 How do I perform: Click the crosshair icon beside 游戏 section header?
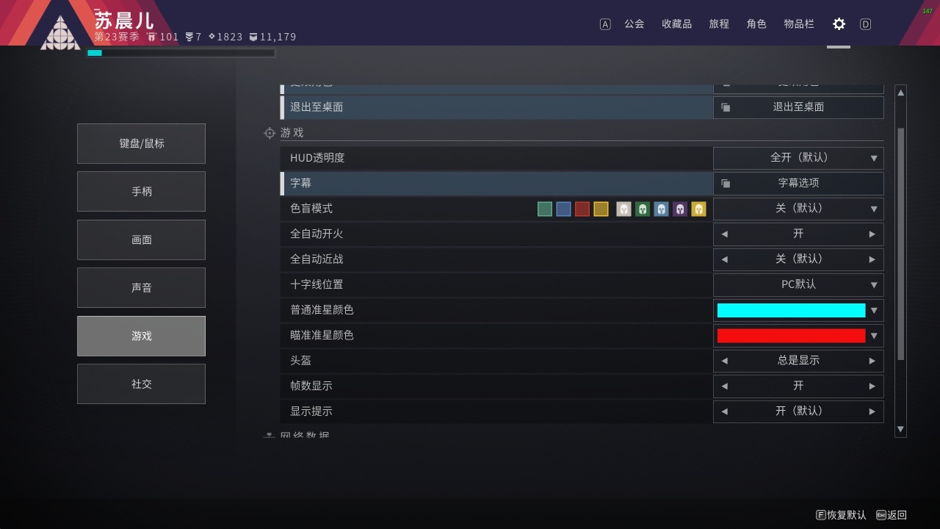click(x=270, y=133)
